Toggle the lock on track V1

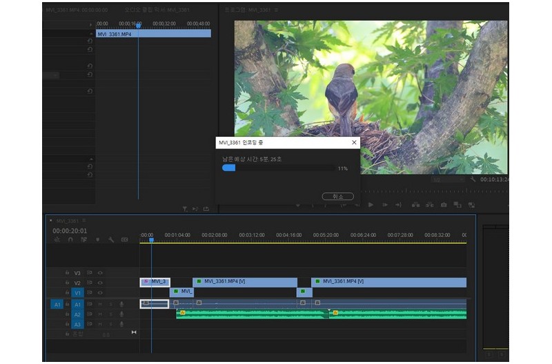68,293
